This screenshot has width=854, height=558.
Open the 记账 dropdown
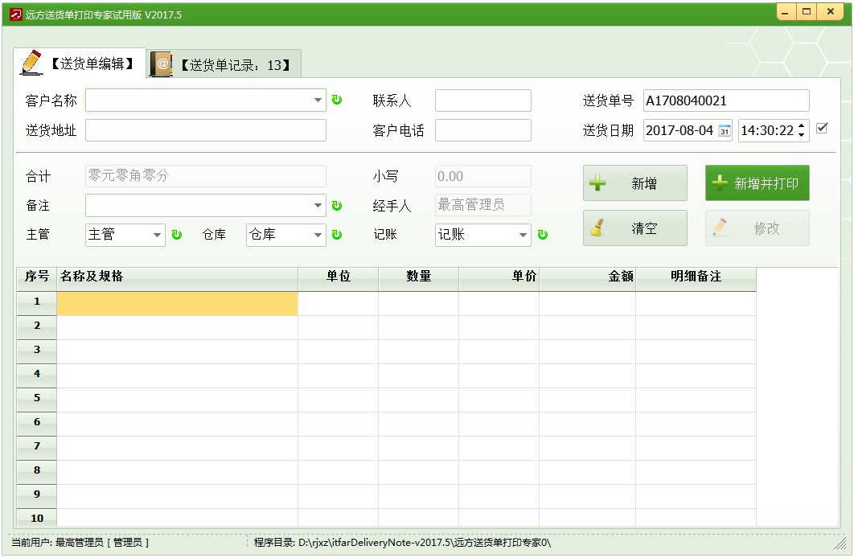pos(523,235)
